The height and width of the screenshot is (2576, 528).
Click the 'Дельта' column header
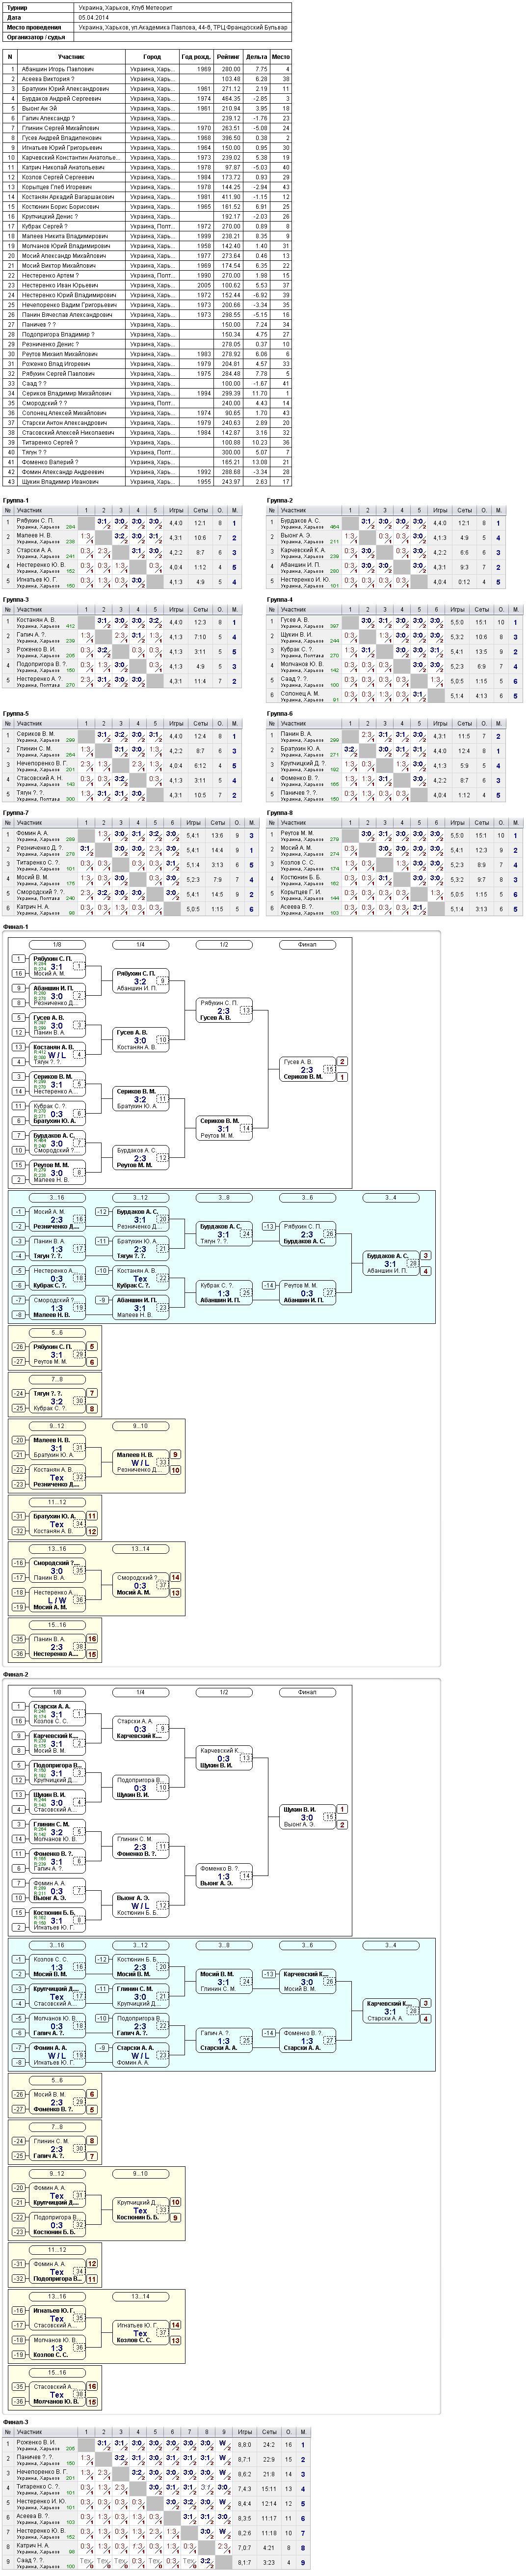[256, 57]
